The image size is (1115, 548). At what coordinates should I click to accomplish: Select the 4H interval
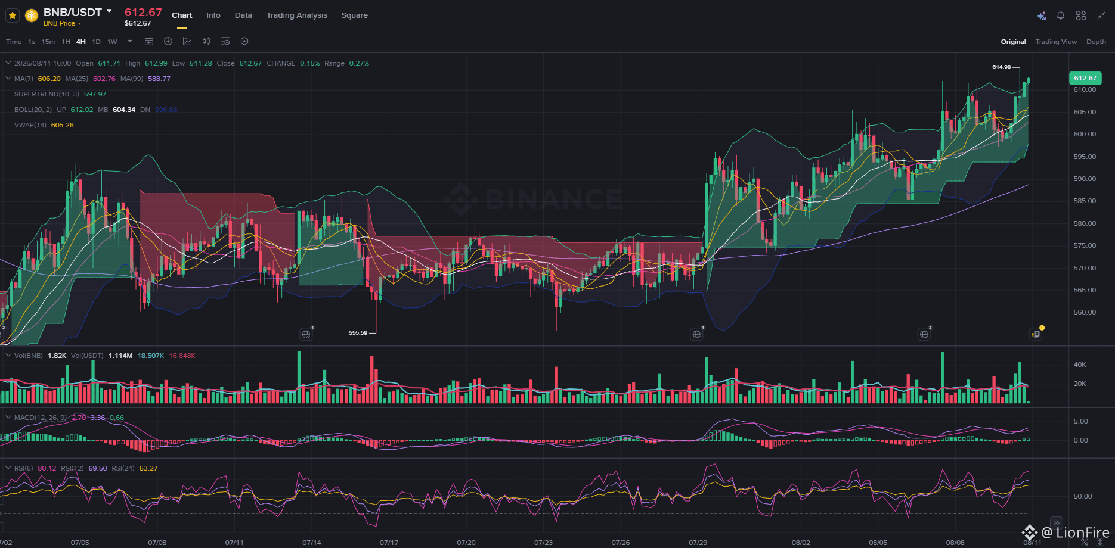(x=81, y=42)
